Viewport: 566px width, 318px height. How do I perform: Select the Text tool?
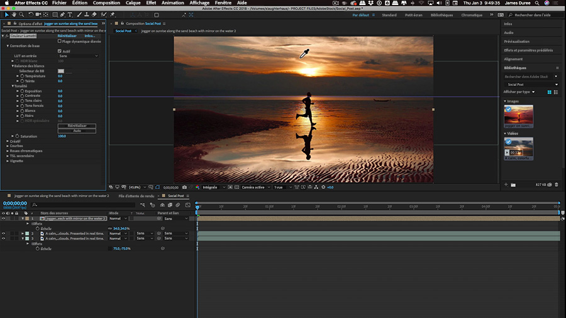tap(69, 14)
